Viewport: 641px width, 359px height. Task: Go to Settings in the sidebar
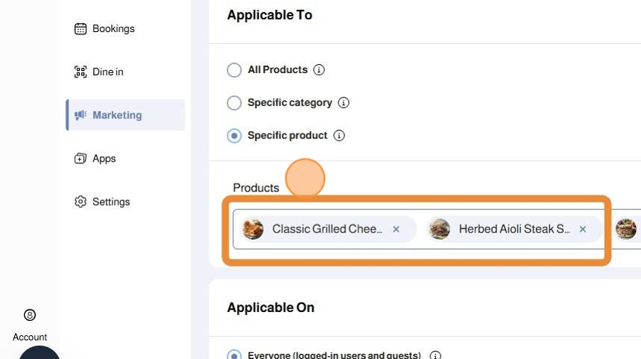[x=111, y=202]
